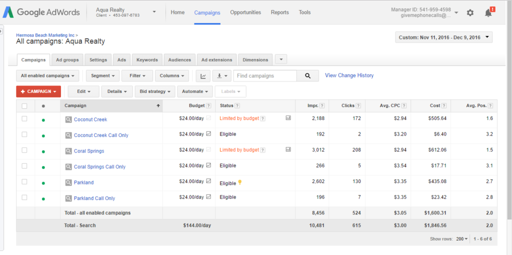
Task: Open the download report icon menu
Action: [x=220, y=76]
